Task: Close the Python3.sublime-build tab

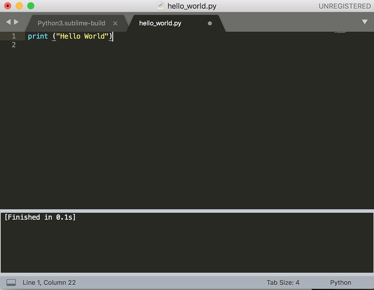Action: click(x=115, y=23)
